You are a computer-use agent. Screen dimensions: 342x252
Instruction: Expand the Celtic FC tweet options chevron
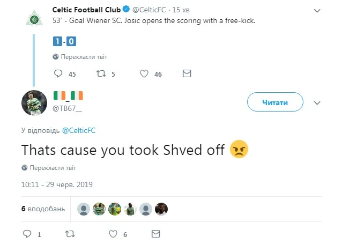point(316,9)
